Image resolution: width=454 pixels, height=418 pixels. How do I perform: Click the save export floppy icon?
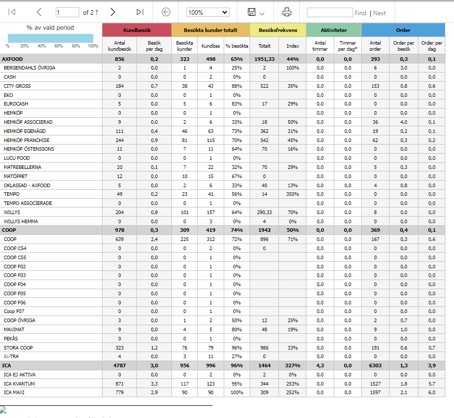pos(252,12)
